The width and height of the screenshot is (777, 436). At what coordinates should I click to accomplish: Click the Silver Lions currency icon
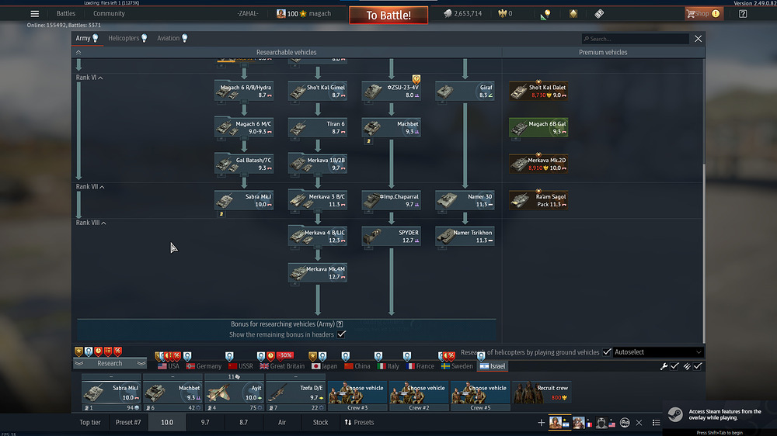[448, 14]
